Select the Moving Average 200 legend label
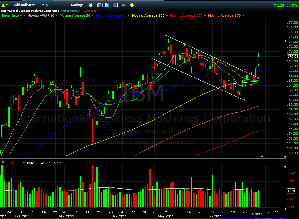The width and height of the screenshot is (299, 219). pos(186,15)
